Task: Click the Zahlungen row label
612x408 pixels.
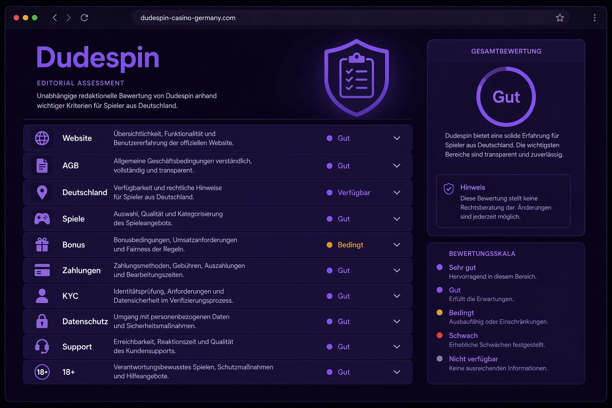Action: click(82, 270)
